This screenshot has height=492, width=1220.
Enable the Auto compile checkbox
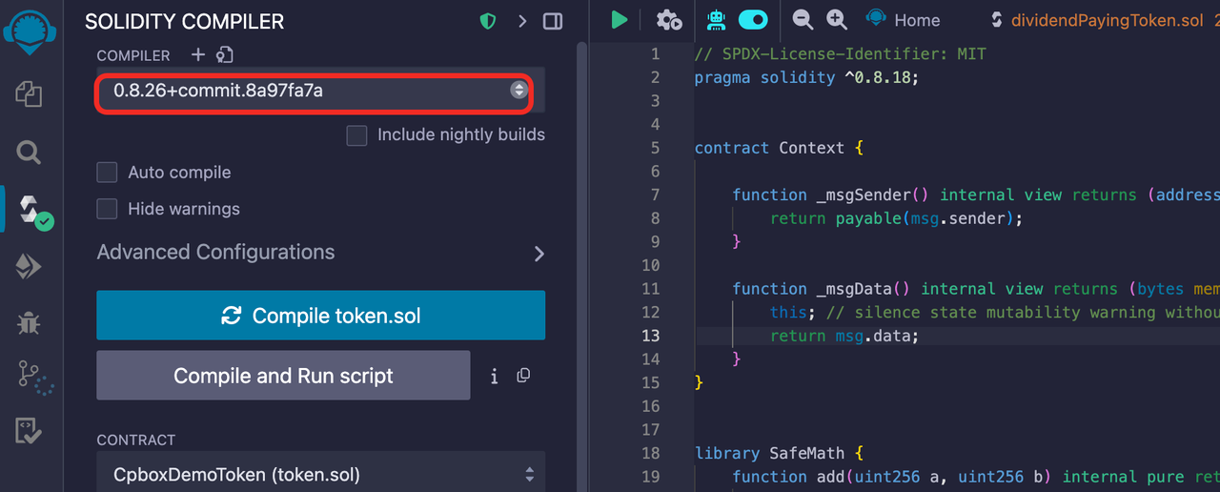pos(108,173)
